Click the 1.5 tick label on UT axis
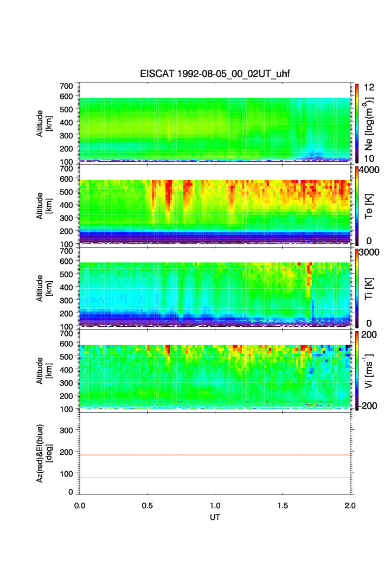 (283, 505)
